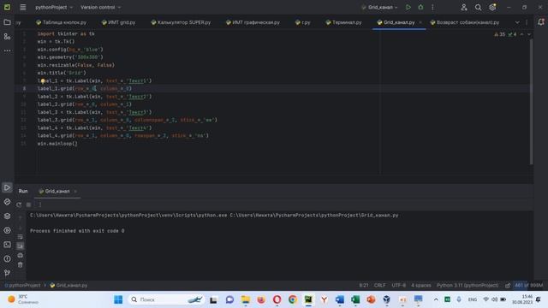Open the Problems tool window

[7, 258]
